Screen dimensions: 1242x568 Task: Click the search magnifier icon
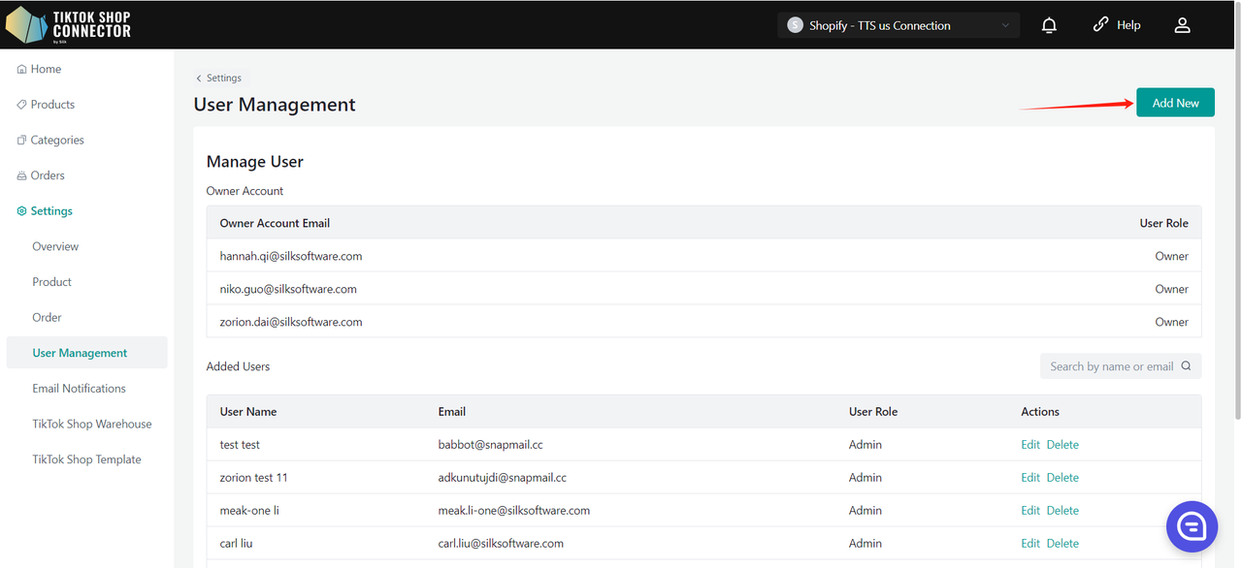[x=1187, y=366]
